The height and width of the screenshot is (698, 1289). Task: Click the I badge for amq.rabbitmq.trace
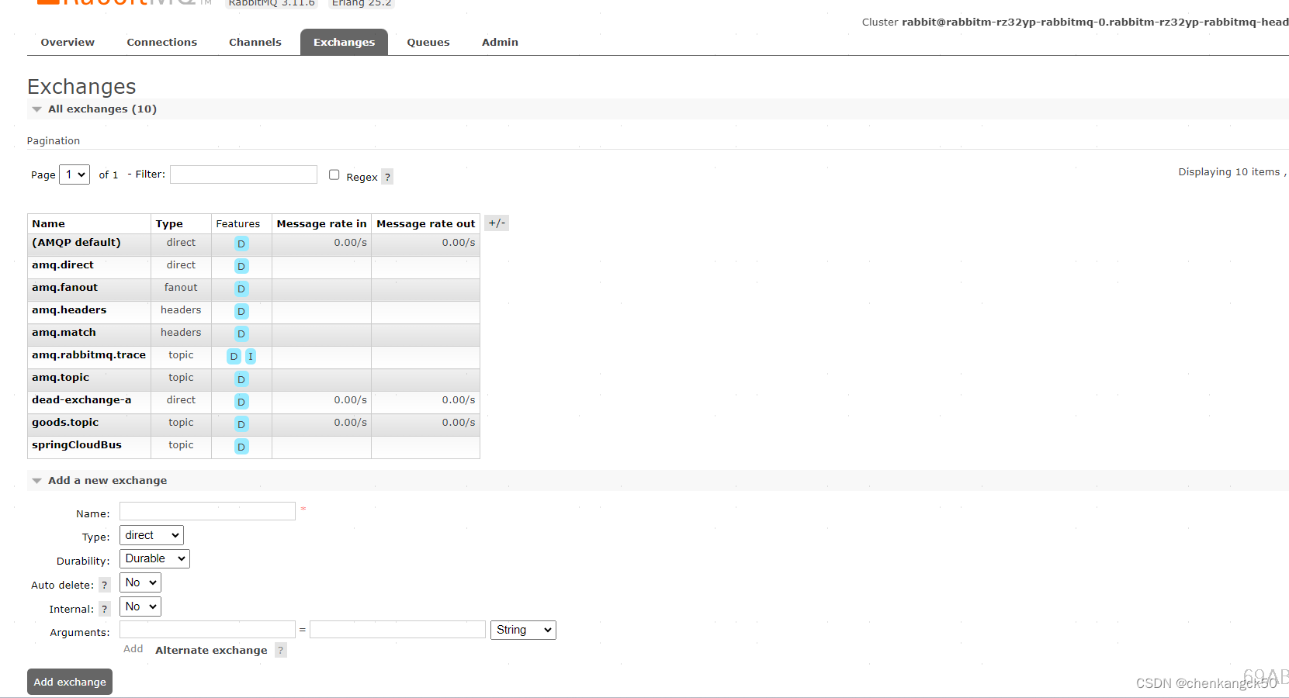coord(250,356)
